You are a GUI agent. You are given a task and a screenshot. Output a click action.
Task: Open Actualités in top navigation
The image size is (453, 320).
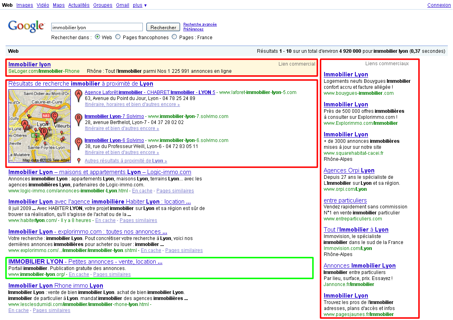pyautogui.click(x=79, y=5)
